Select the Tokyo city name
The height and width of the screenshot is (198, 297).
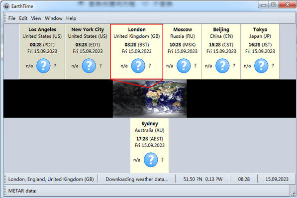click(x=260, y=29)
